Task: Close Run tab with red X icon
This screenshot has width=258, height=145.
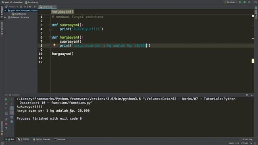Action: (6, 124)
